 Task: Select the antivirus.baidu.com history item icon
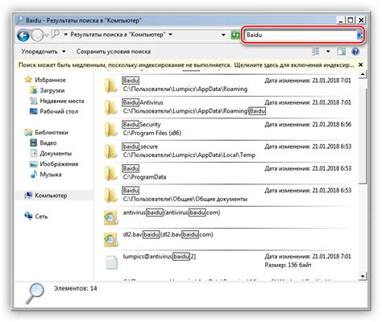tap(110, 217)
